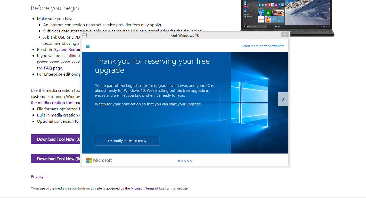Open the hamburger menu in Get Windows 10
This screenshot has height=198, width=366.
(88, 46)
